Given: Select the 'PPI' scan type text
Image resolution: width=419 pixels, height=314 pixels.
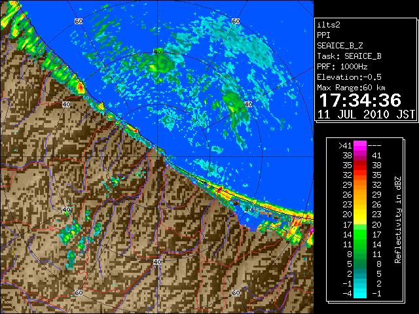Looking at the screenshot, I should 323,35.
